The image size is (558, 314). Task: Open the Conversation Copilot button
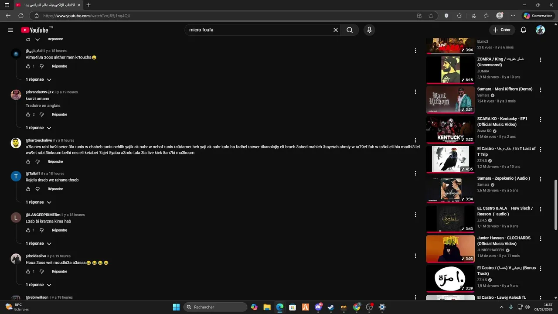tap(538, 16)
